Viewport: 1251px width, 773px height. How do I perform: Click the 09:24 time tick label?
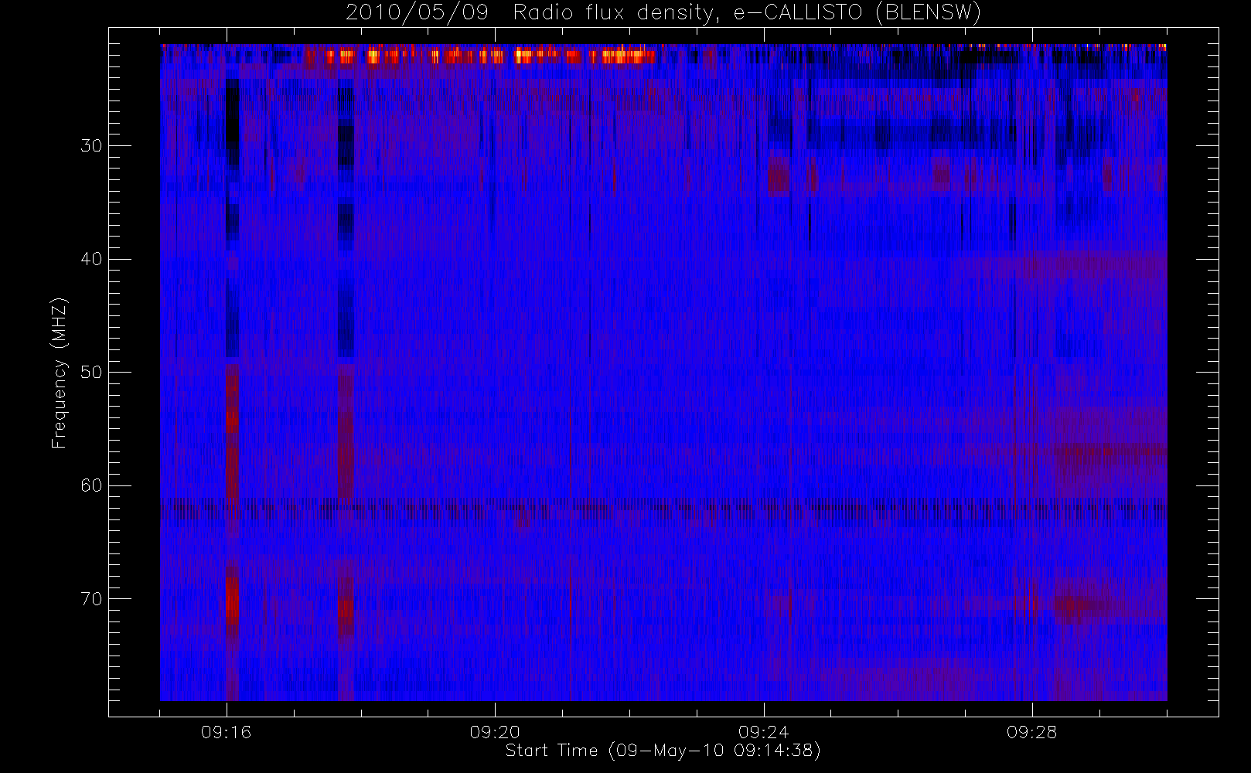click(763, 732)
